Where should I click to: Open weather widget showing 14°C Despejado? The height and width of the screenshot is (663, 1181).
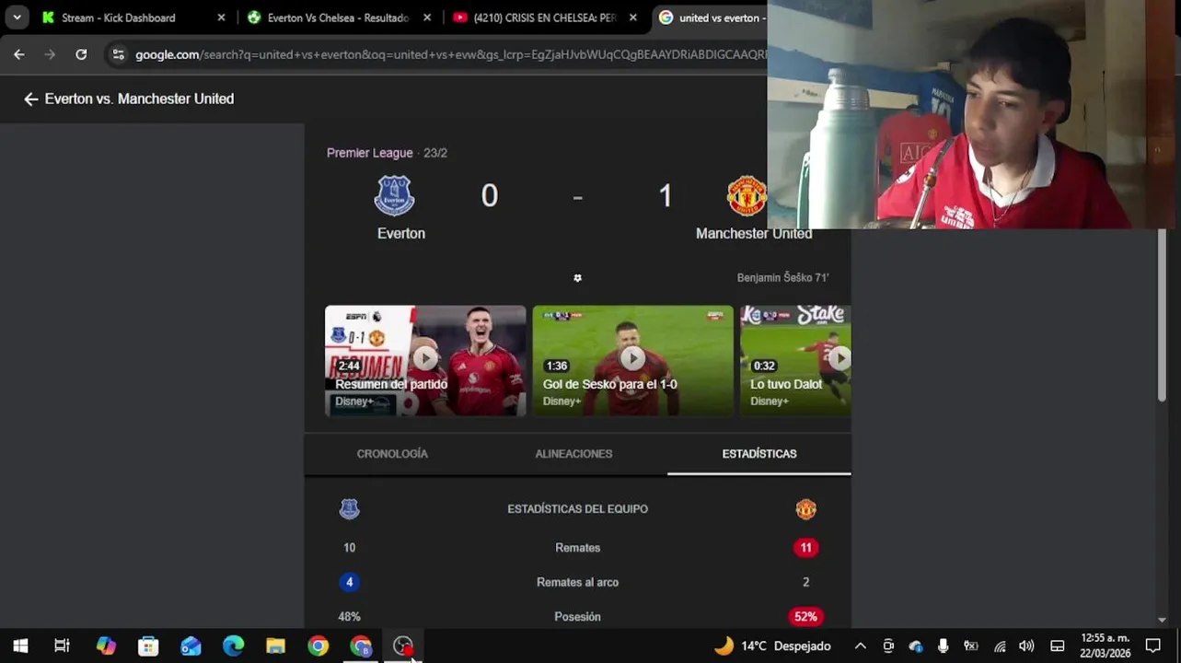[772, 646]
